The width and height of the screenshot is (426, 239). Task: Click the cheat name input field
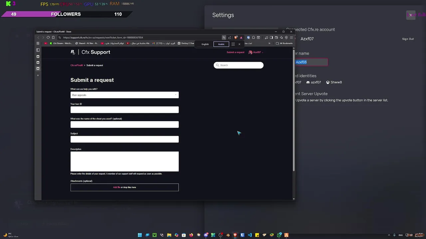coord(124,124)
